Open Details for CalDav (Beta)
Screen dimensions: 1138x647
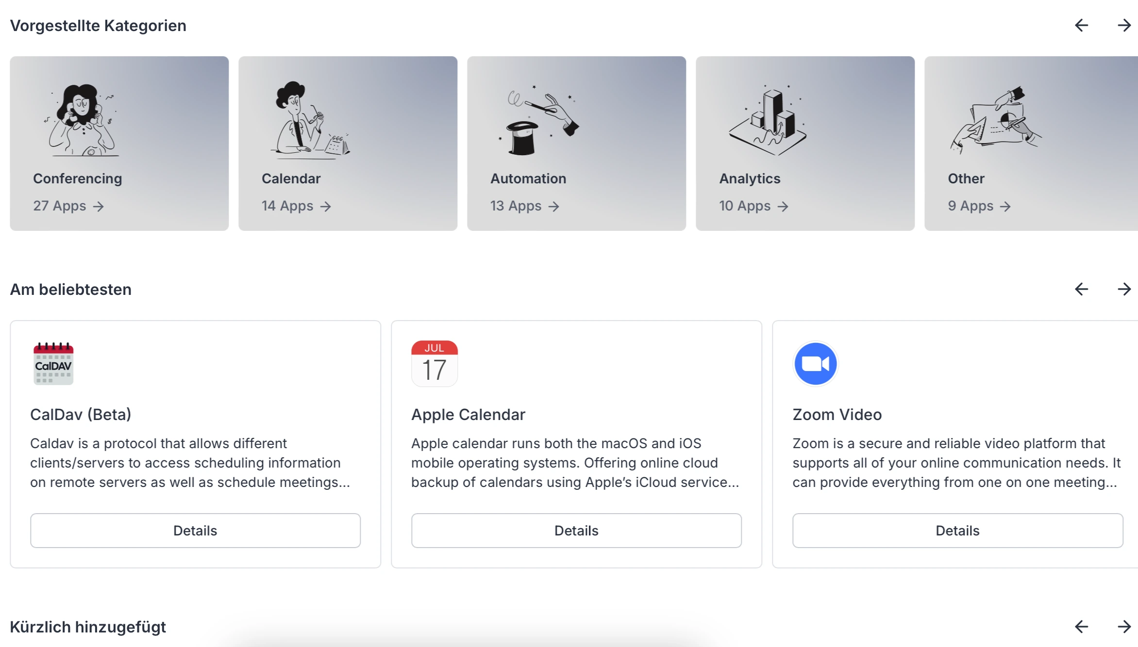coord(195,531)
